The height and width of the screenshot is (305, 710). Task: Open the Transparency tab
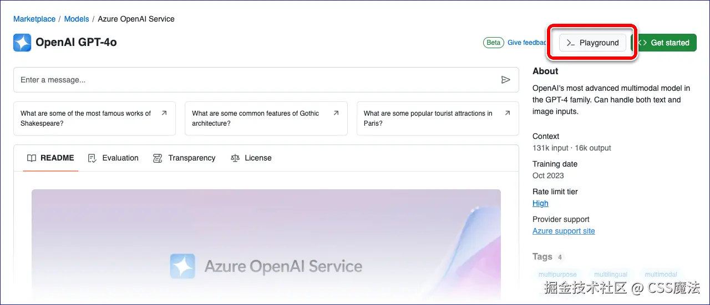tap(191, 158)
